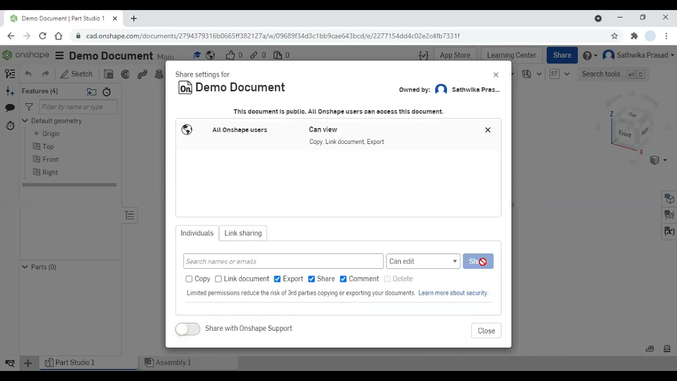Click the undo arrow in toolbar
The image size is (677, 381).
(29, 74)
